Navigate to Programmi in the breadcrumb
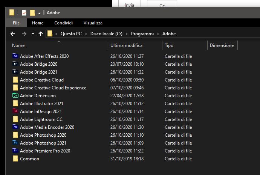The height and width of the screenshot is (175, 260). tap(142, 34)
